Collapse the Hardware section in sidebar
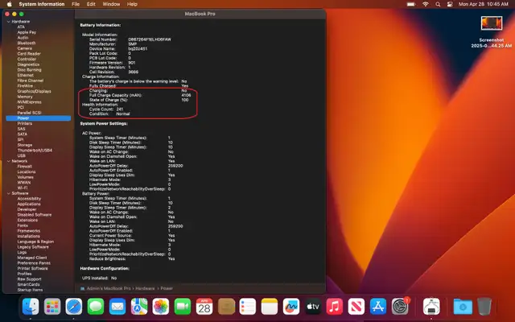This screenshot has width=515, height=322. tap(9, 22)
